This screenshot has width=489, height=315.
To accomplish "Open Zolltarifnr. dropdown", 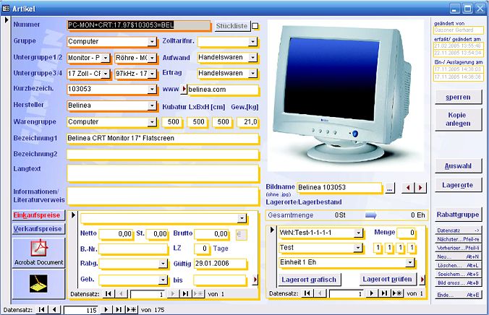I will (252, 41).
